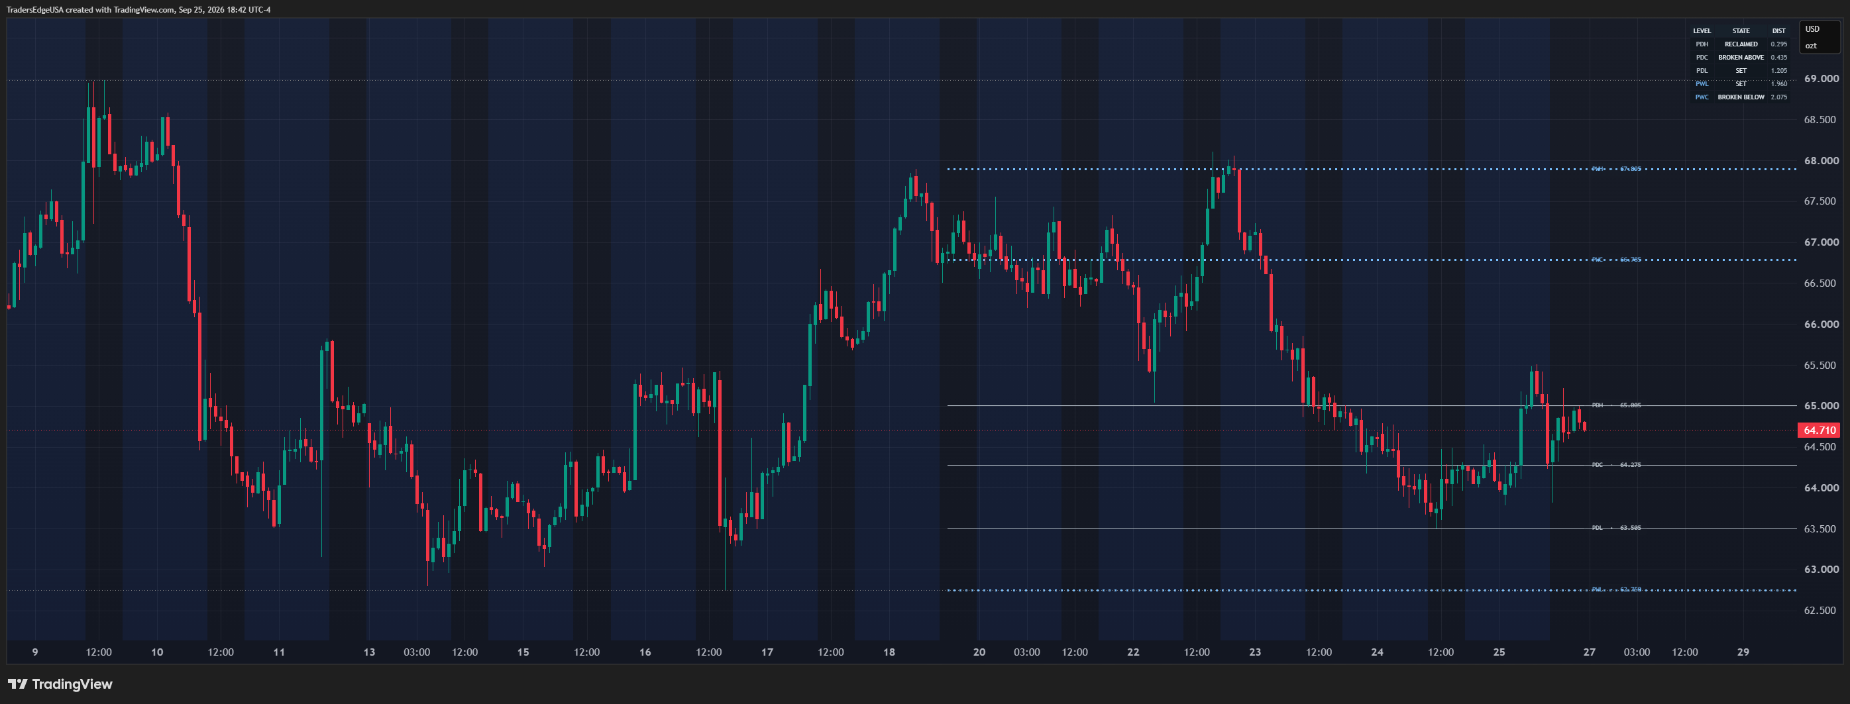This screenshot has height=704, width=1850.
Task: Click date 25 on the time axis
Action: point(1499,652)
